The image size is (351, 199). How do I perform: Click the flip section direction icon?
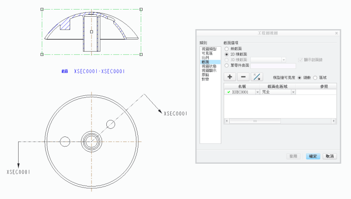point(258,77)
